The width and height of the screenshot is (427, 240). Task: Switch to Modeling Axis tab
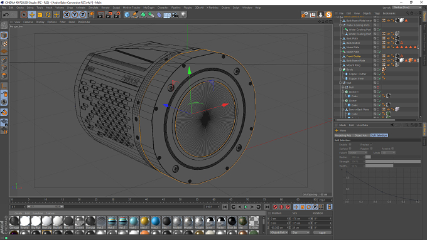coord(343,135)
